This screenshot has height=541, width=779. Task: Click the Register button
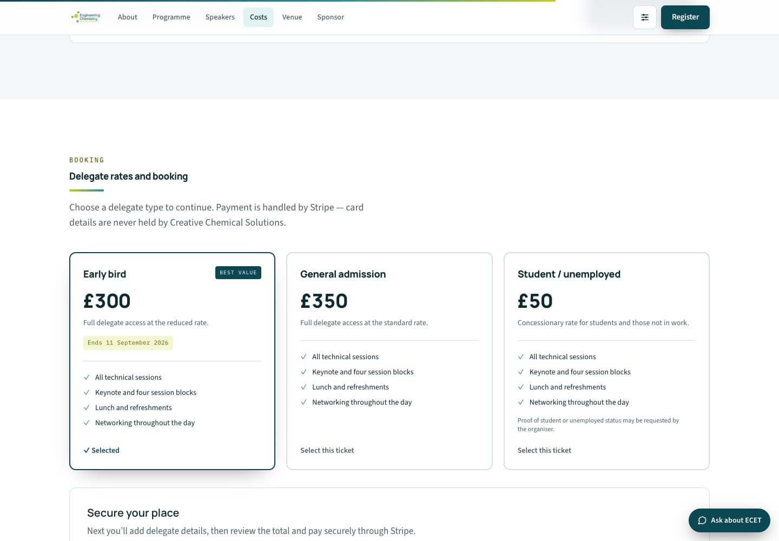685,17
